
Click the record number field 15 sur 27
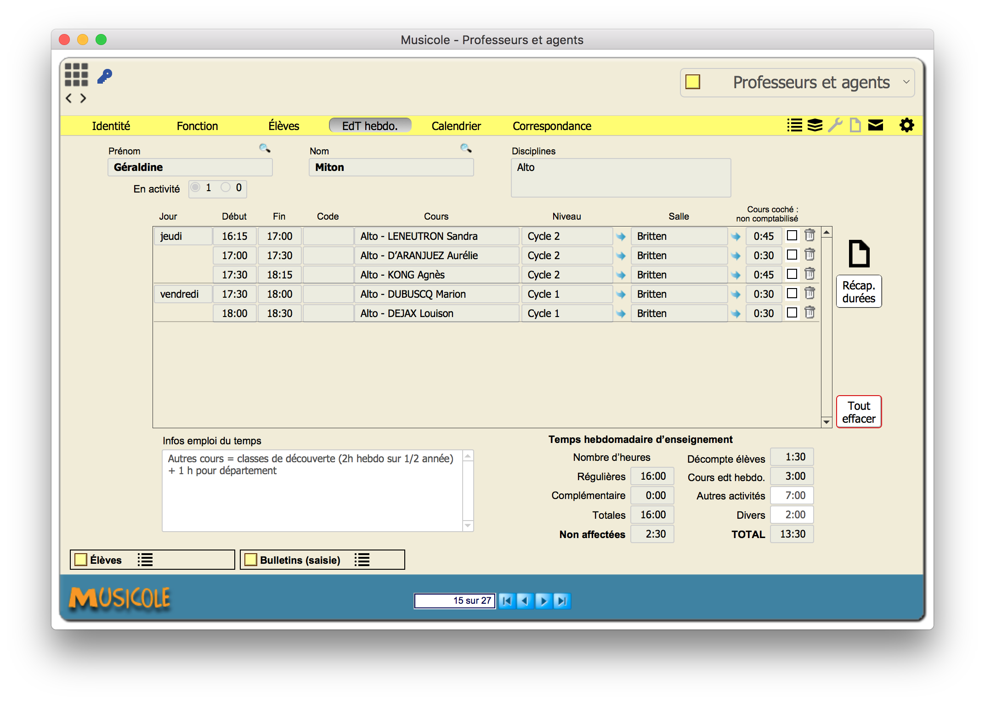(455, 601)
